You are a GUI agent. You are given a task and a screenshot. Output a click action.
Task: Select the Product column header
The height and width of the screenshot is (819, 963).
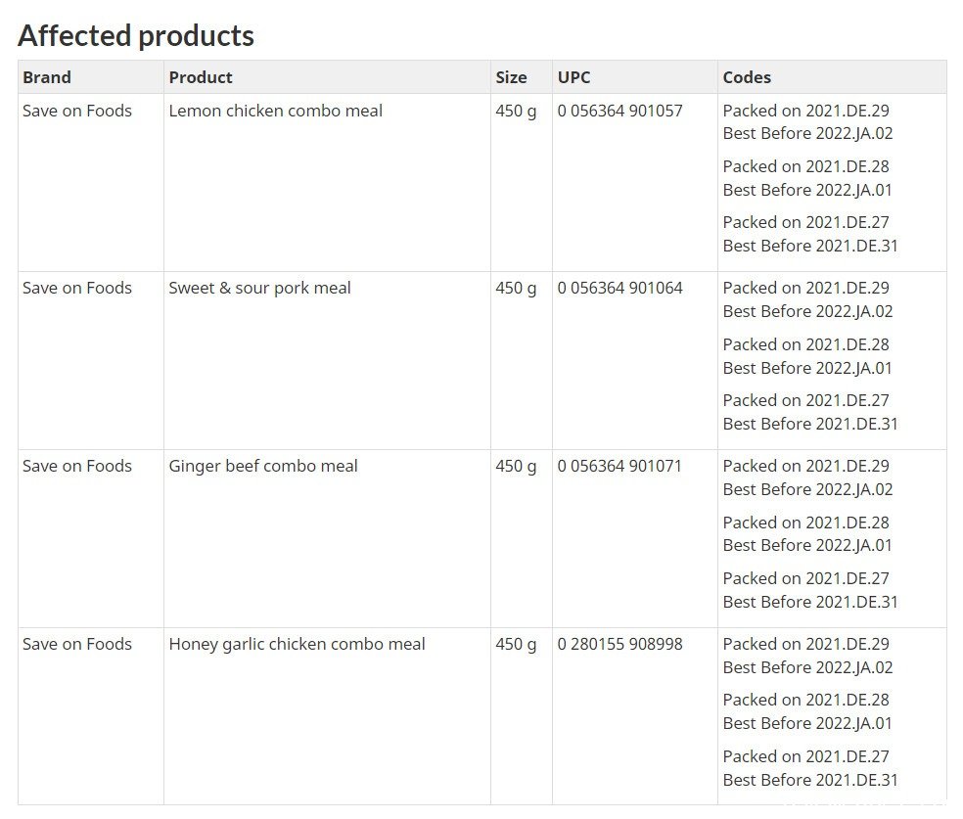201,77
